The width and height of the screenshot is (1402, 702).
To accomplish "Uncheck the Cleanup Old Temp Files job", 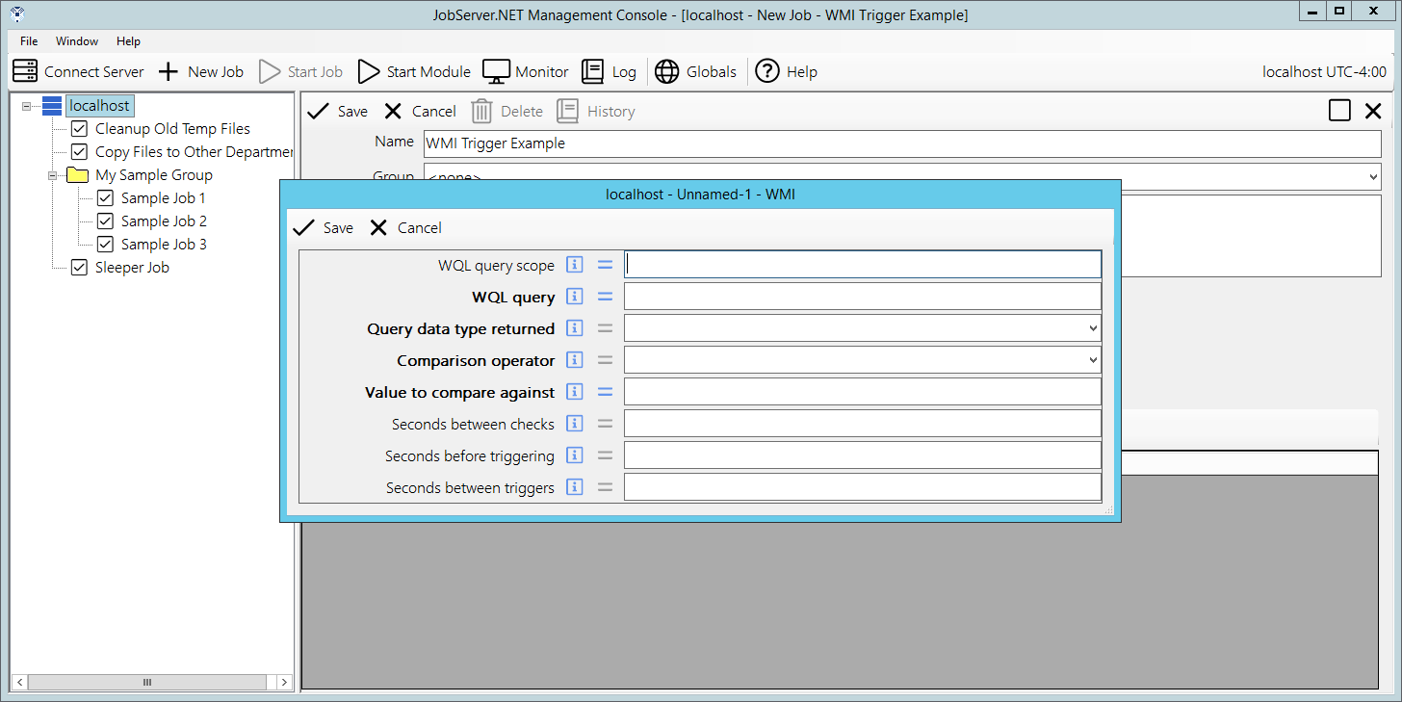I will tap(79, 128).
